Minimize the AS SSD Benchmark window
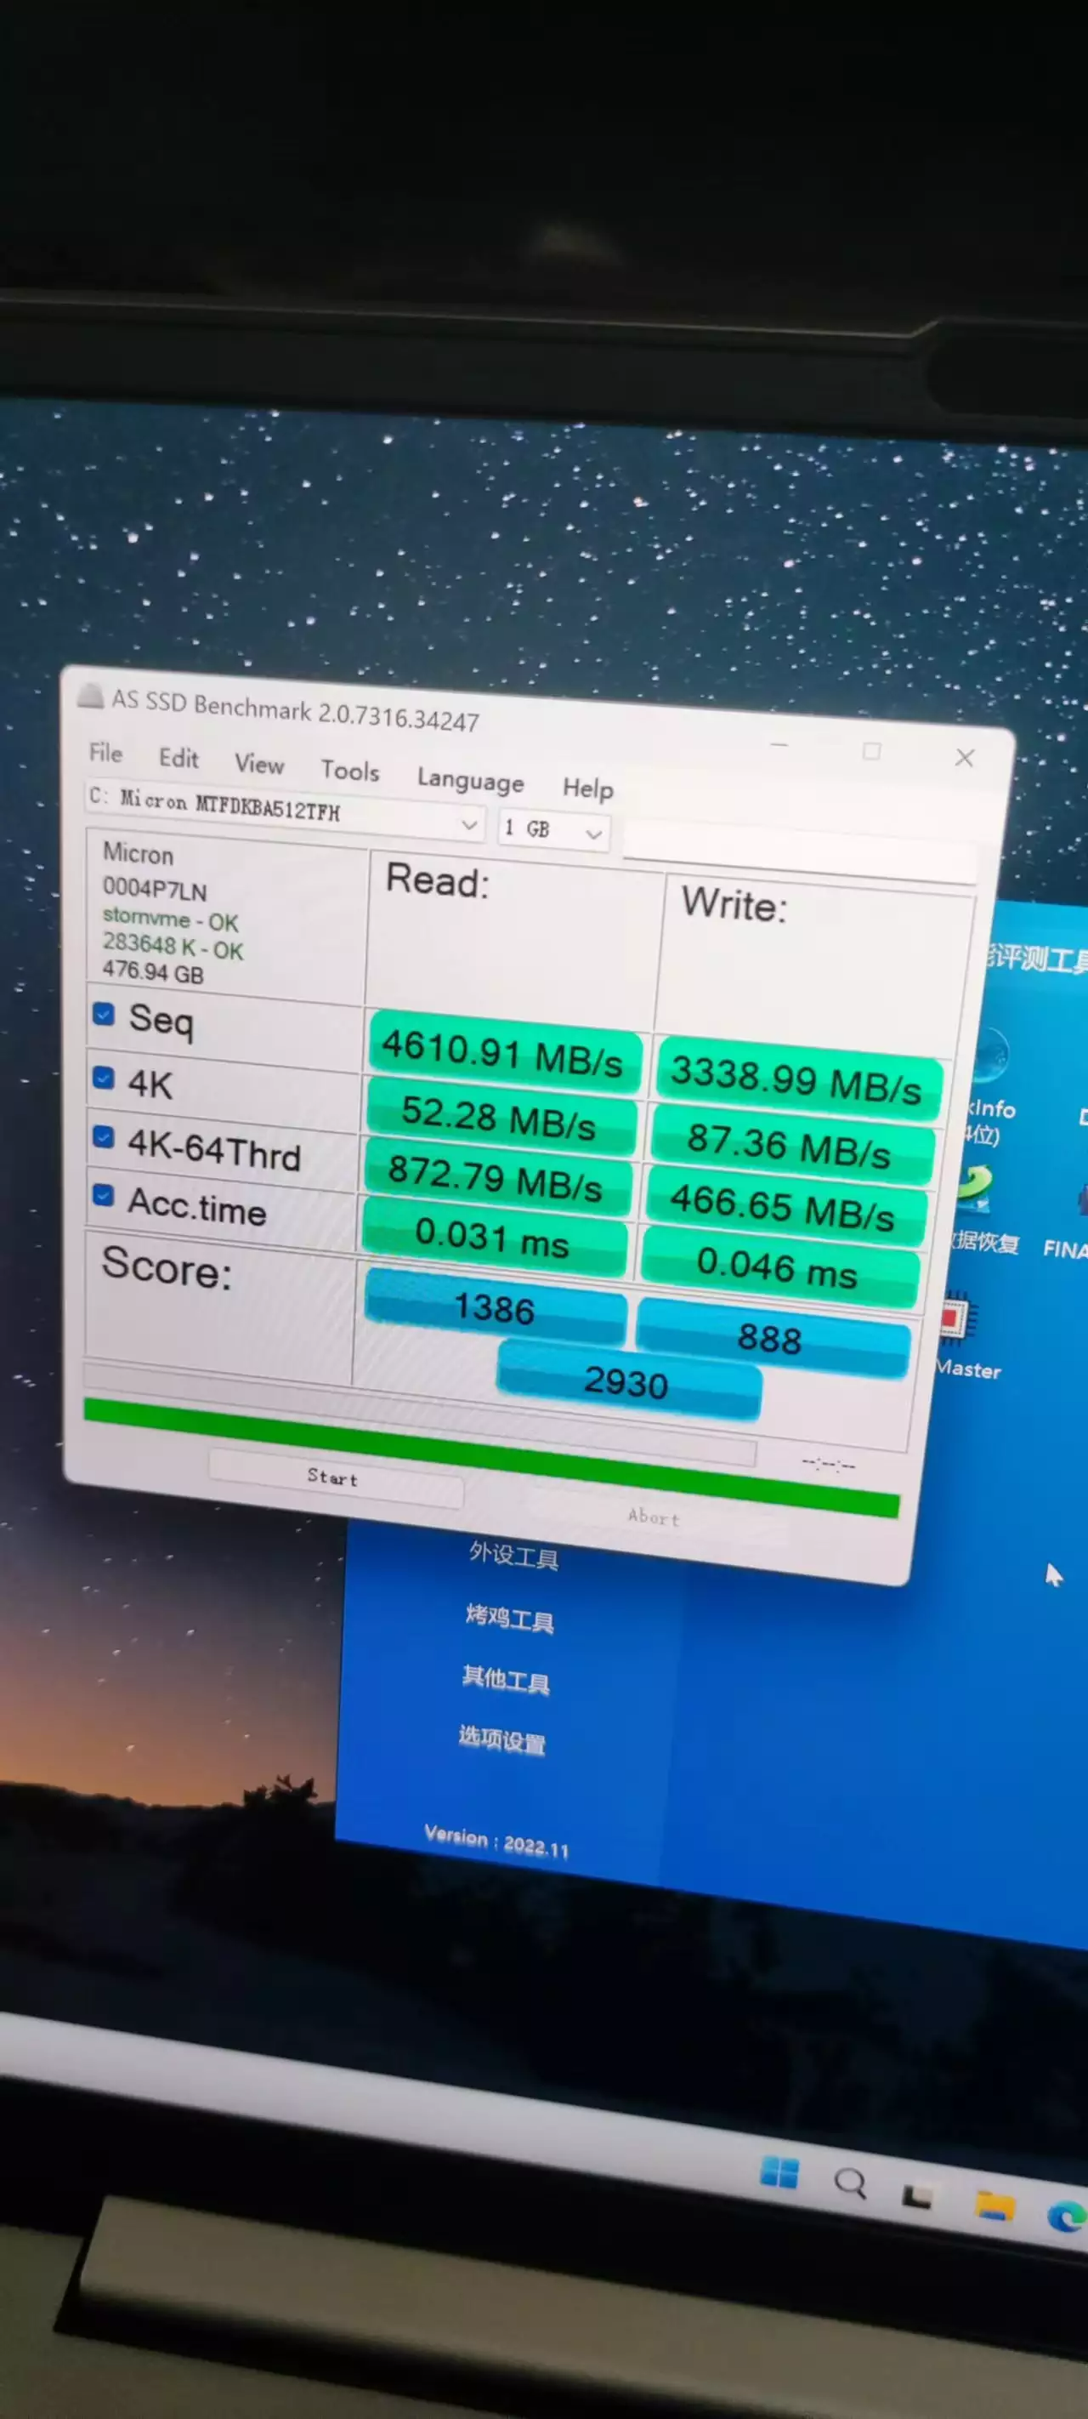Viewport: 1088px width, 2419px height. point(779,745)
